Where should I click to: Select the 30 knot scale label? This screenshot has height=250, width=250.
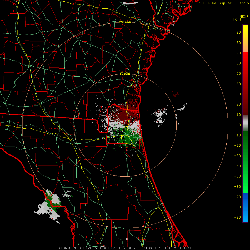click(x=239, y=94)
